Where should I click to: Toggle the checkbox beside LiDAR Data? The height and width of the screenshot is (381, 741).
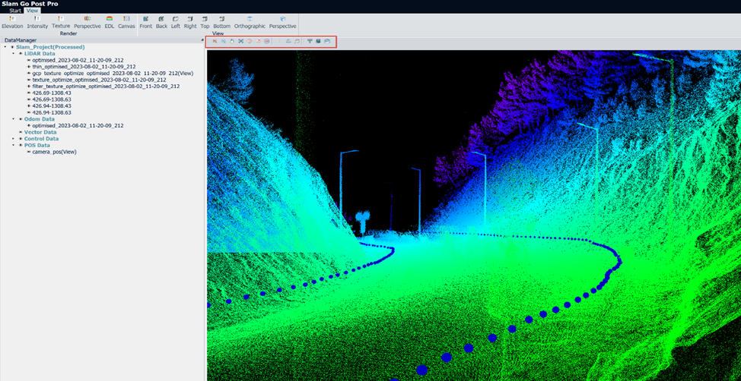coord(21,54)
